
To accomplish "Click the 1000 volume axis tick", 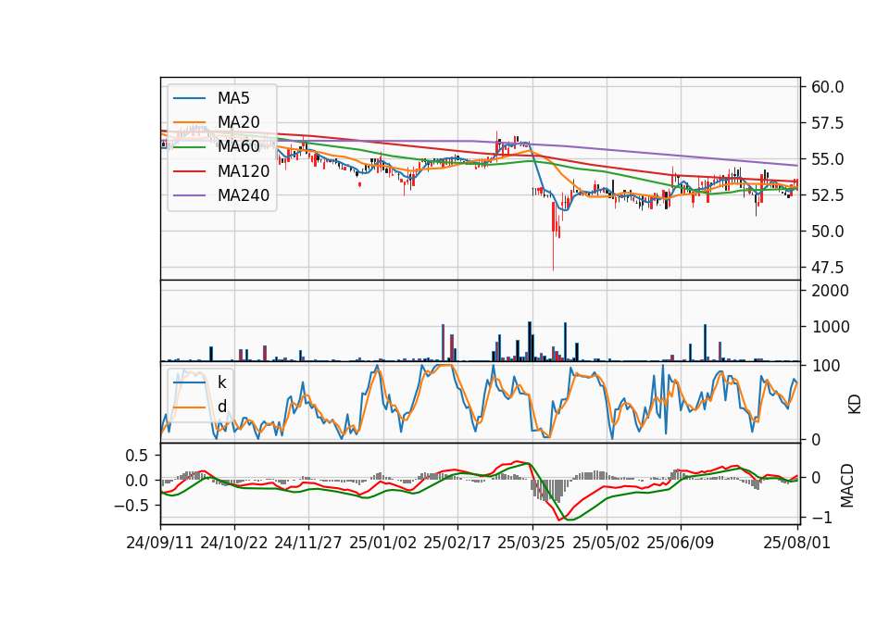I will (831, 327).
